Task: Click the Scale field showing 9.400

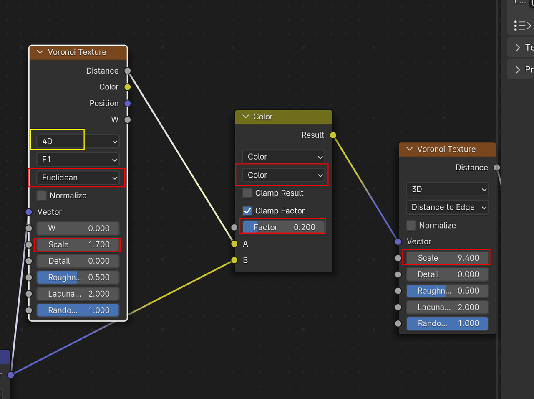Action: (447, 258)
